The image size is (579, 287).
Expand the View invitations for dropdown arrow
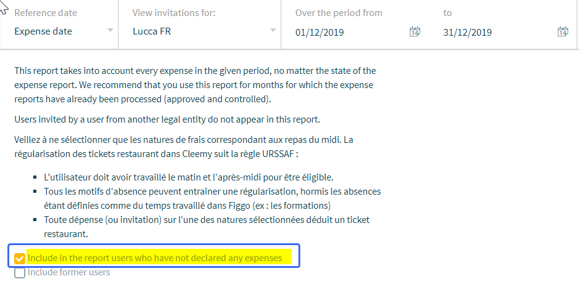click(x=273, y=30)
